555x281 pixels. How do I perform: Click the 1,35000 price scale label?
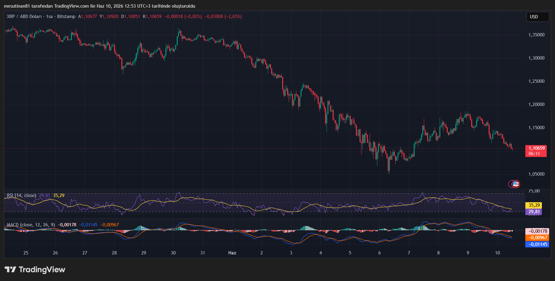pyautogui.click(x=536, y=35)
